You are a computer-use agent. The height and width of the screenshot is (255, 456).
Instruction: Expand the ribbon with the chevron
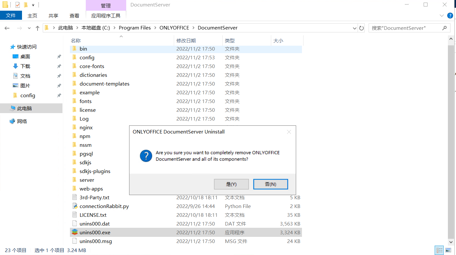(x=442, y=16)
